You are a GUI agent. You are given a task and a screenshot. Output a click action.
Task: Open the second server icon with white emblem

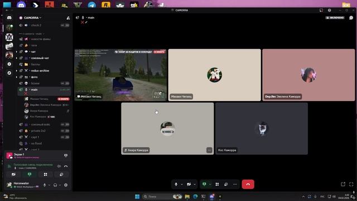9,37
